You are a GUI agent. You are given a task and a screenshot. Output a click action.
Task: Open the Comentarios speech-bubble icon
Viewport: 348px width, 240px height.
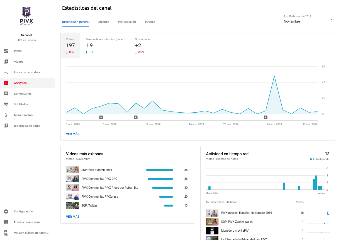(x=6, y=94)
